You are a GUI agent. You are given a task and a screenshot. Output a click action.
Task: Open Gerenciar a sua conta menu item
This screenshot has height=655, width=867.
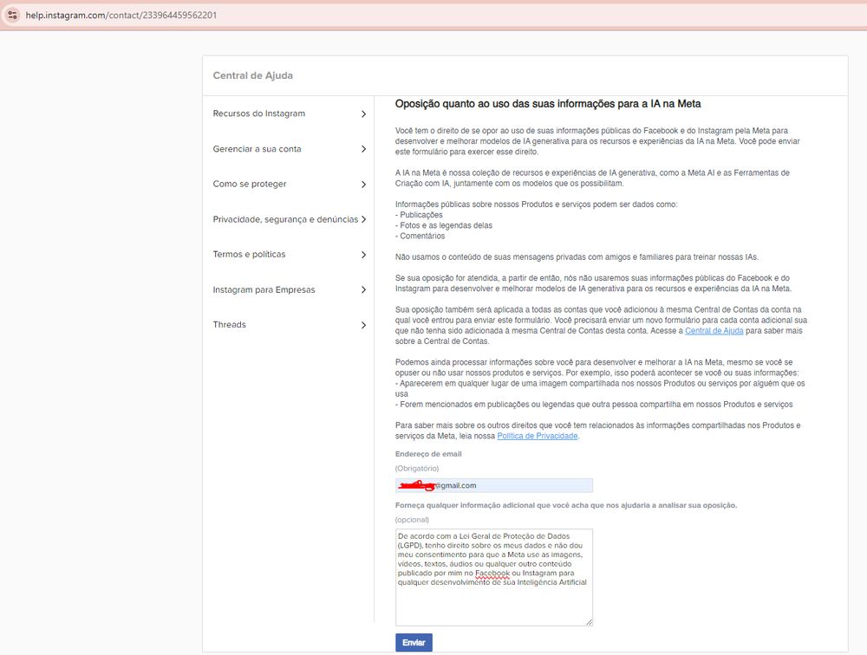(x=257, y=149)
